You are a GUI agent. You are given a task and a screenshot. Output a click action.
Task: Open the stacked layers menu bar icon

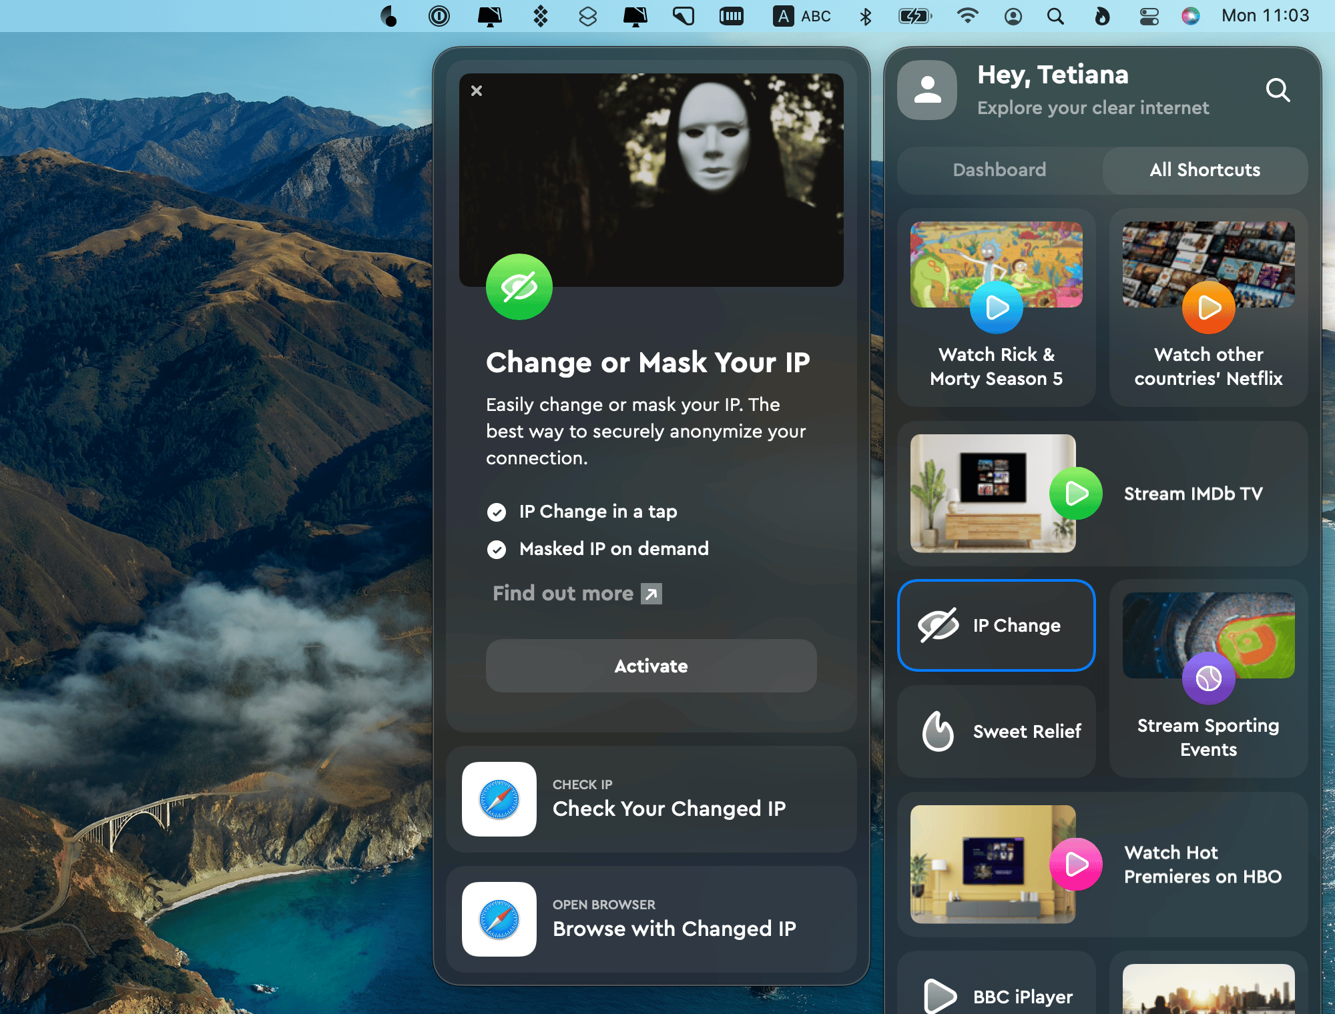pos(587,16)
